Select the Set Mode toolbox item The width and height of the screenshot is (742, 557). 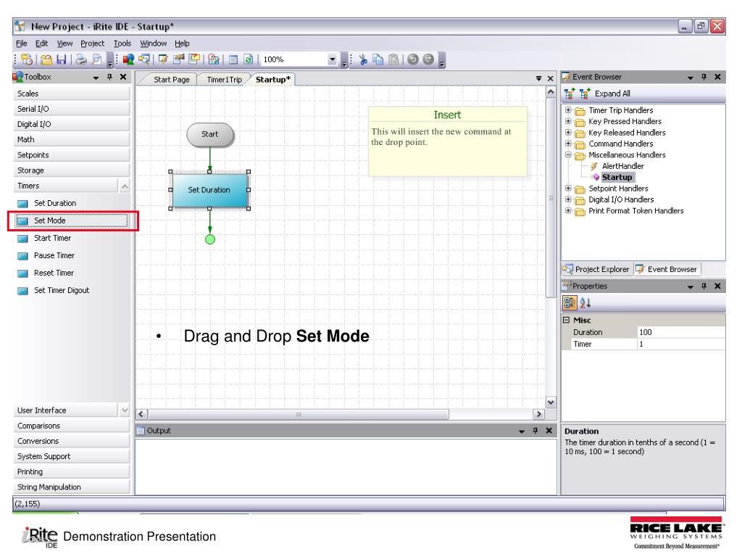tap(72, 220)
